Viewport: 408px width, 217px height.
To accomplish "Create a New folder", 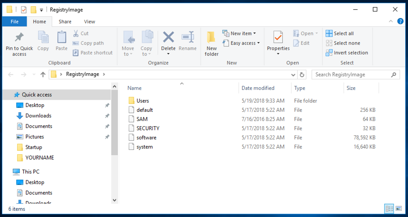I will tap(211, 44).
